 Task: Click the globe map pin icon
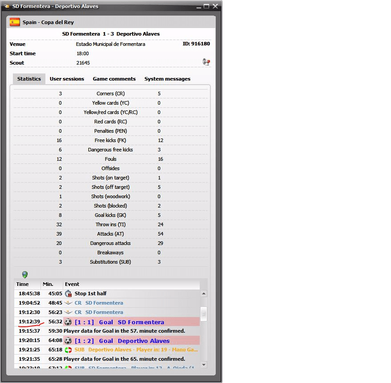click(25, 275)
